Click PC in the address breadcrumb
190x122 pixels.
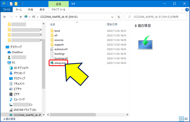click(34, 17)
